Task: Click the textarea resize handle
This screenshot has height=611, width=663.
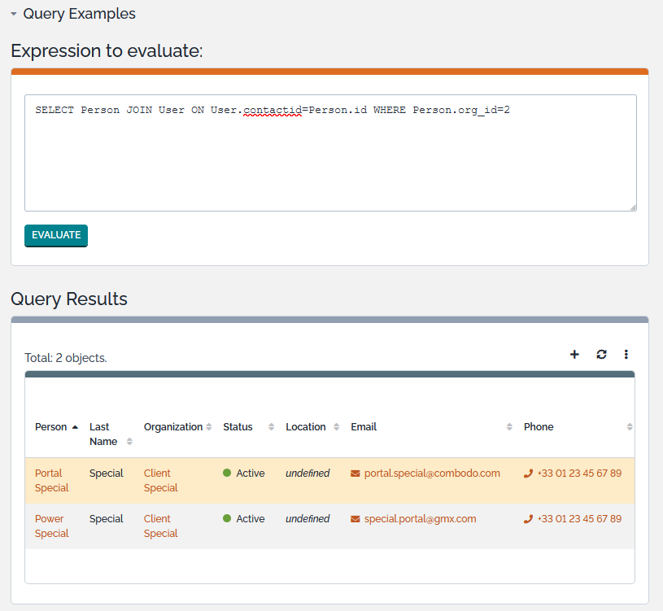Action: pyautogui.click(x=632, y=207)
